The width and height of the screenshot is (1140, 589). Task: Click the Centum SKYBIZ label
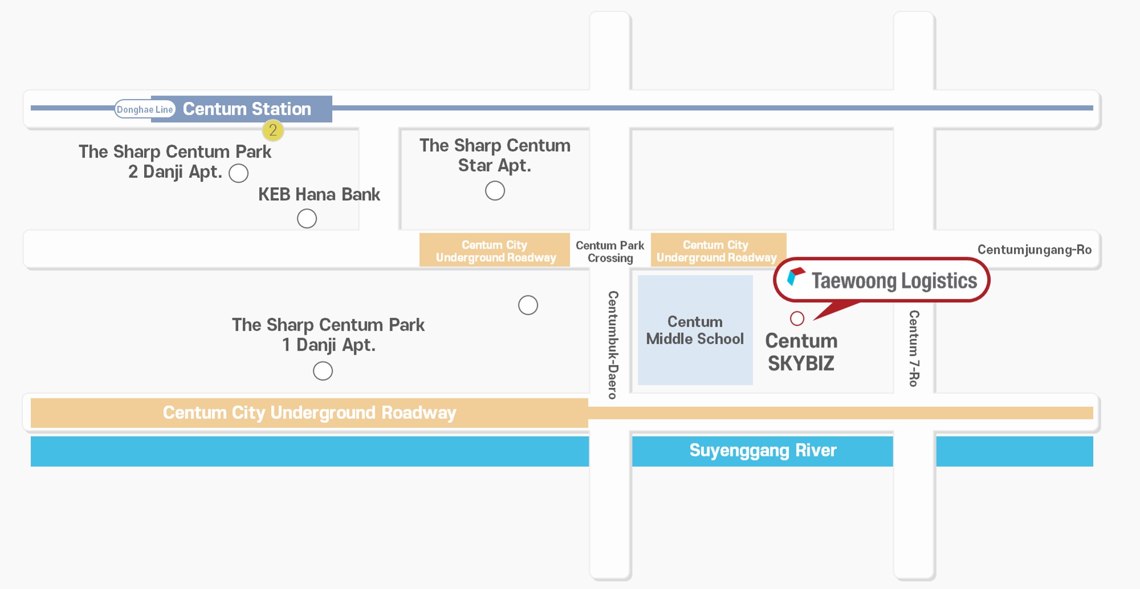pyautogui.click(x=801, y=352)
